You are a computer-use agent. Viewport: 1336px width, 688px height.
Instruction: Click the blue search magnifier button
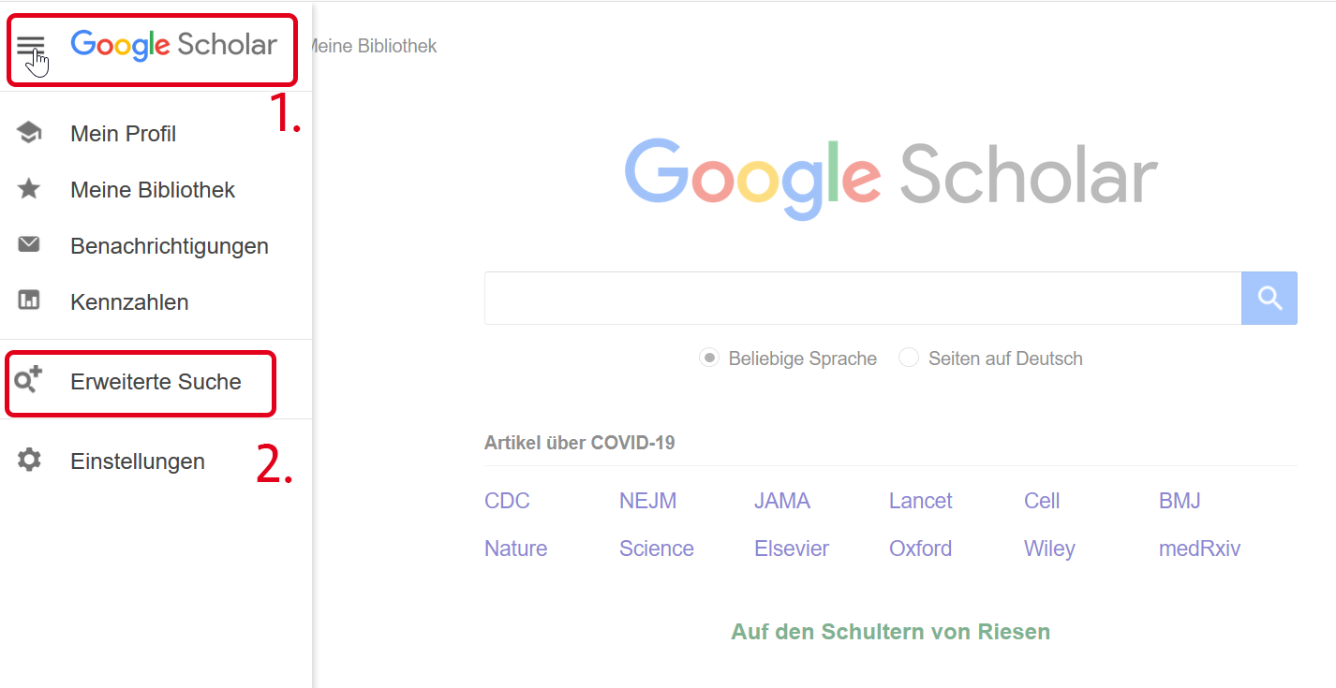[1269, 298]
